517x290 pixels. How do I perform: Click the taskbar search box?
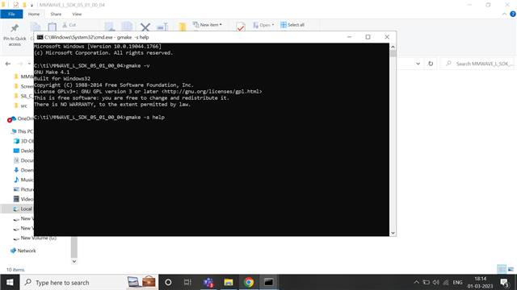[89, 282]
